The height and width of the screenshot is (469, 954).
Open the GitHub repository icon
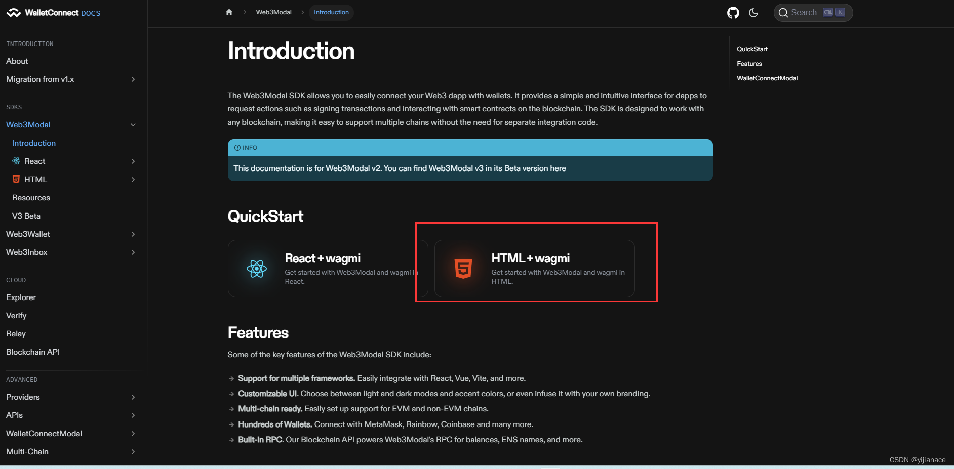pos(733,13)
